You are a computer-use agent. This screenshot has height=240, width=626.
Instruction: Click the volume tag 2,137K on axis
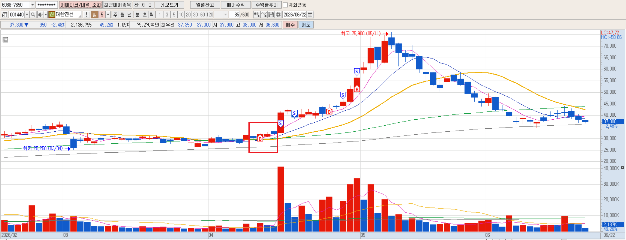tap(613, 224)
